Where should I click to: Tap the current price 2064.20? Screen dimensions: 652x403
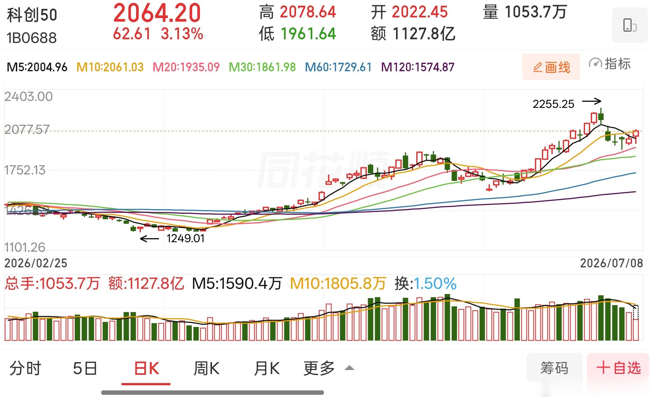point(157,13)
